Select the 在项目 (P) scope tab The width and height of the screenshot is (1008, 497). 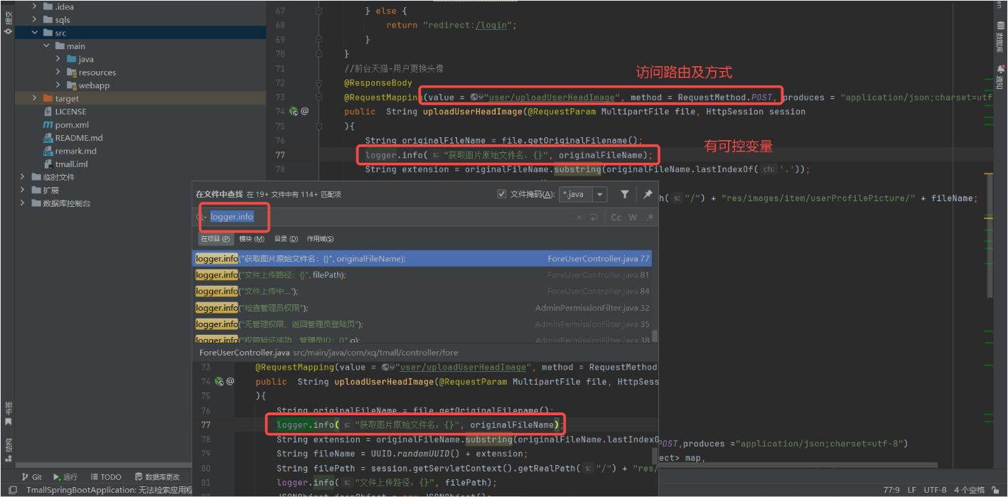pos(215,238)
